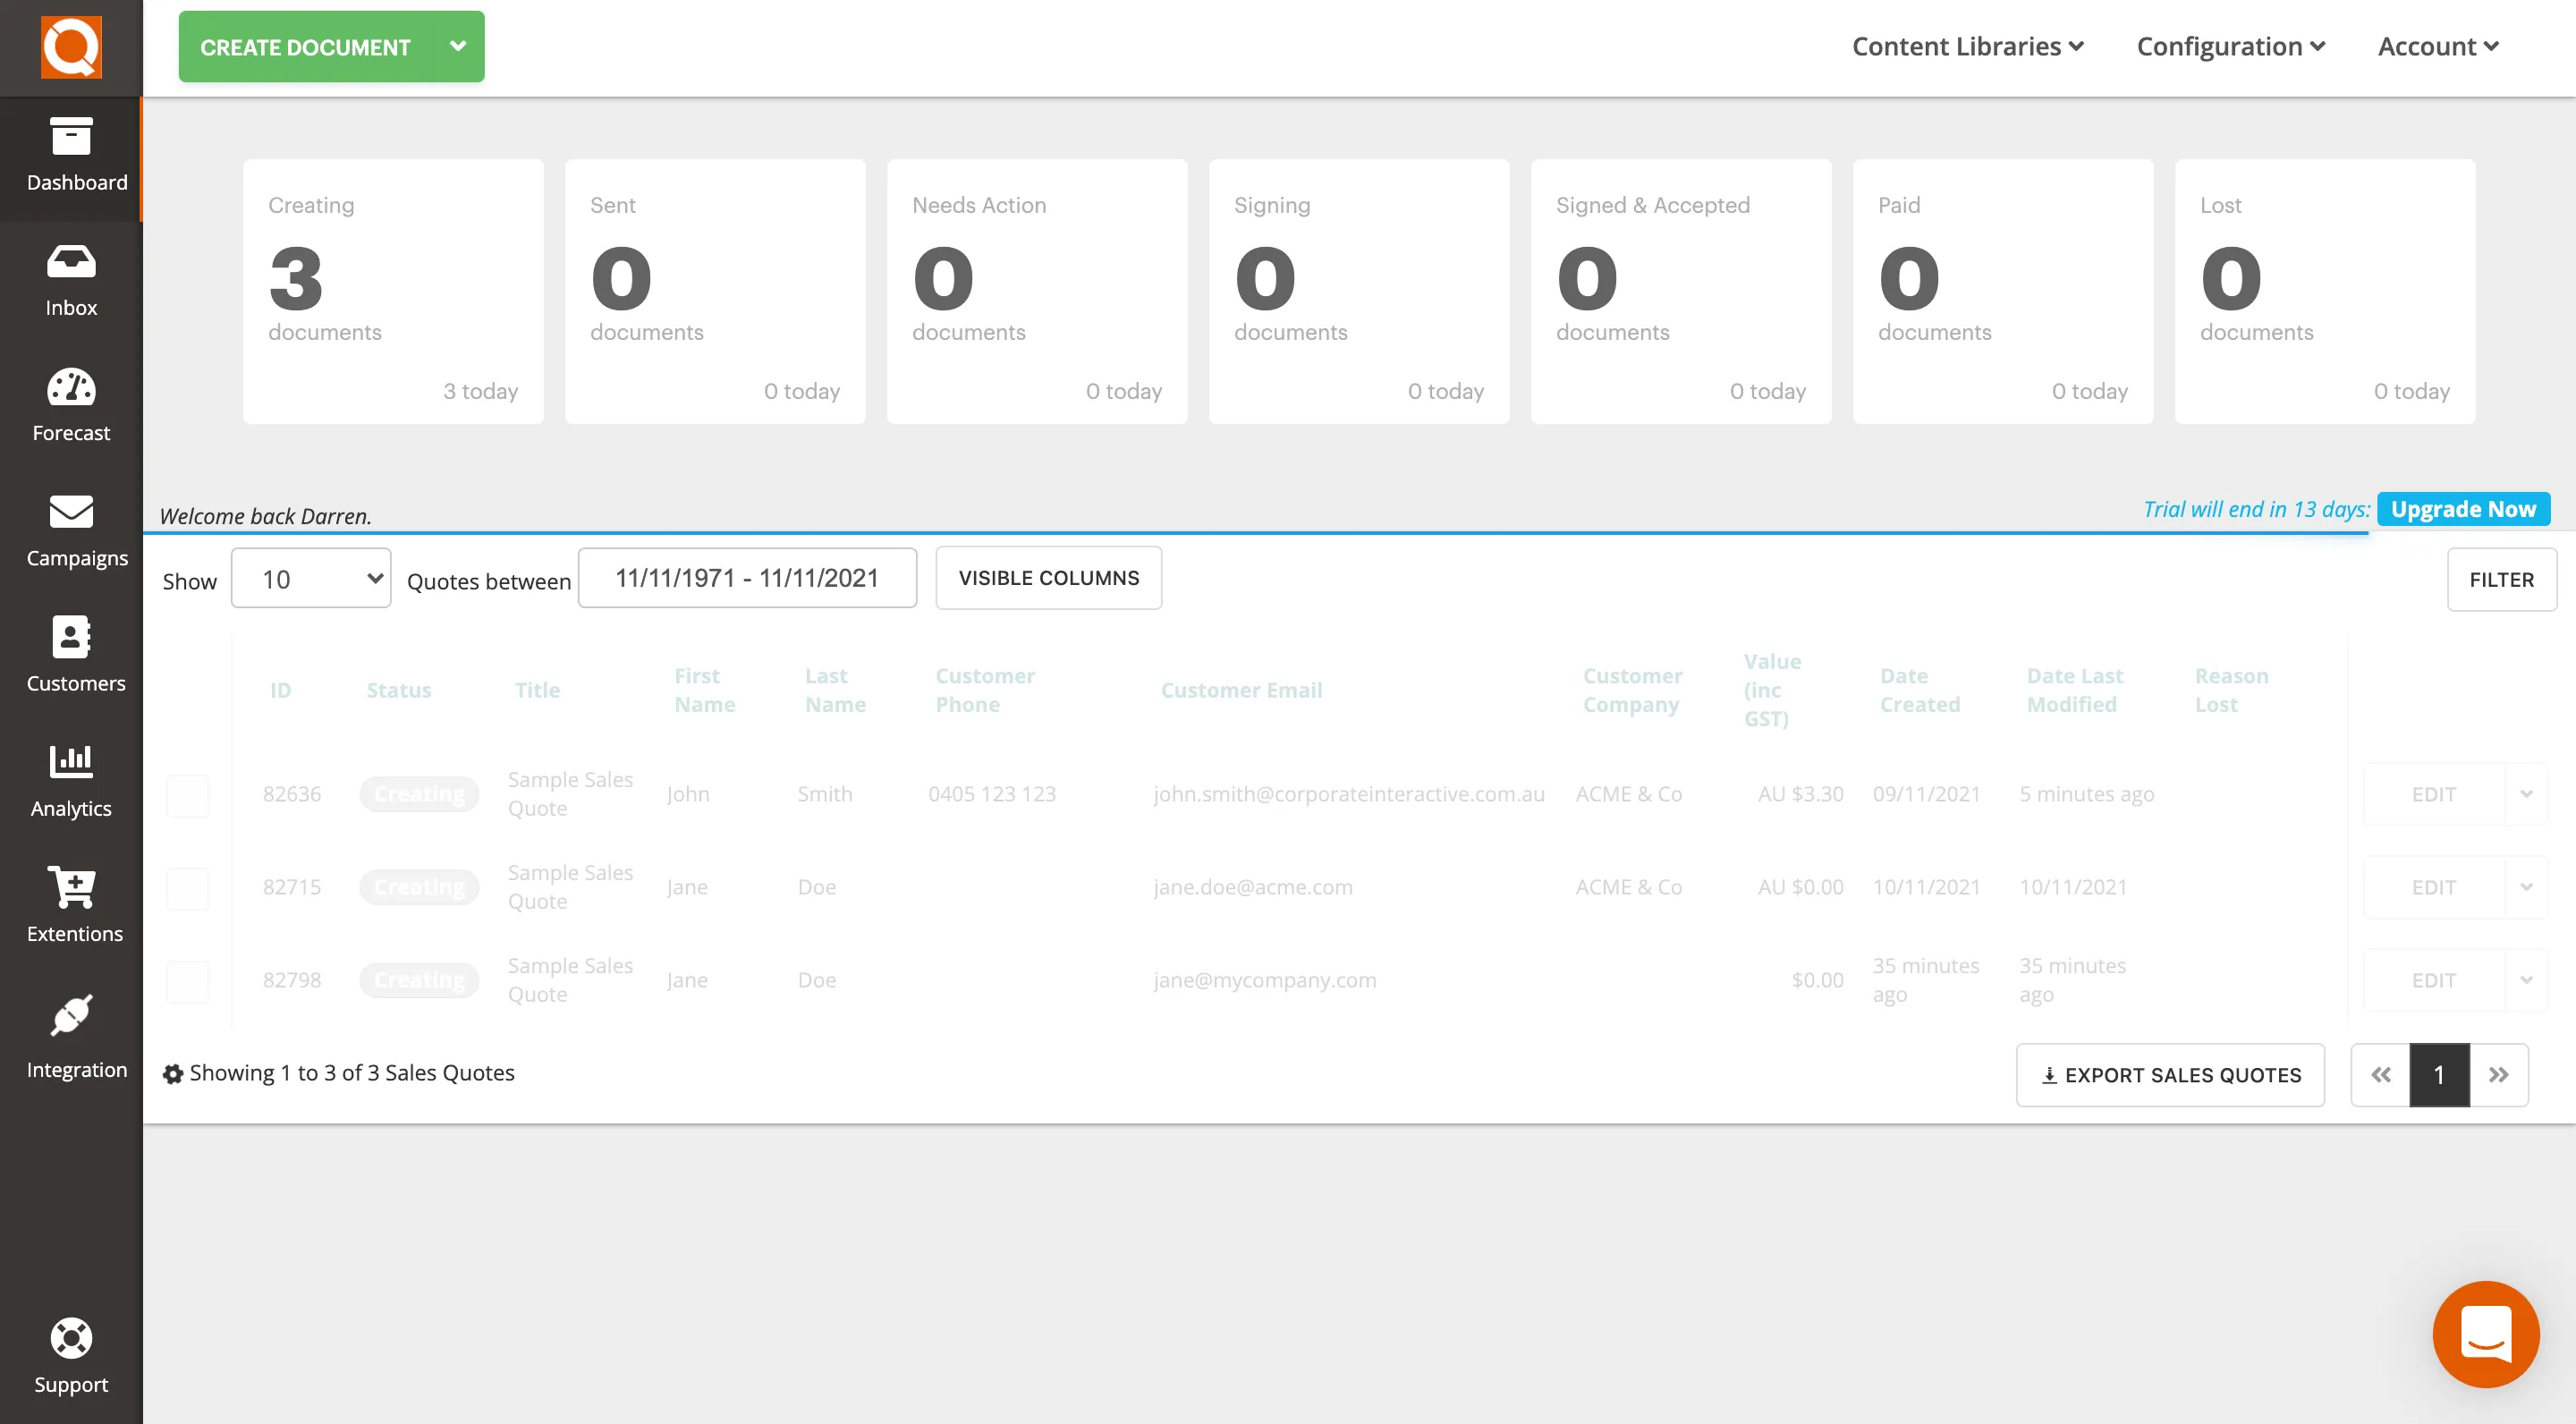Expand the Edit dropdown for quote 82636
This screenshot has height=1424, width=2576.
(2527, 794)
